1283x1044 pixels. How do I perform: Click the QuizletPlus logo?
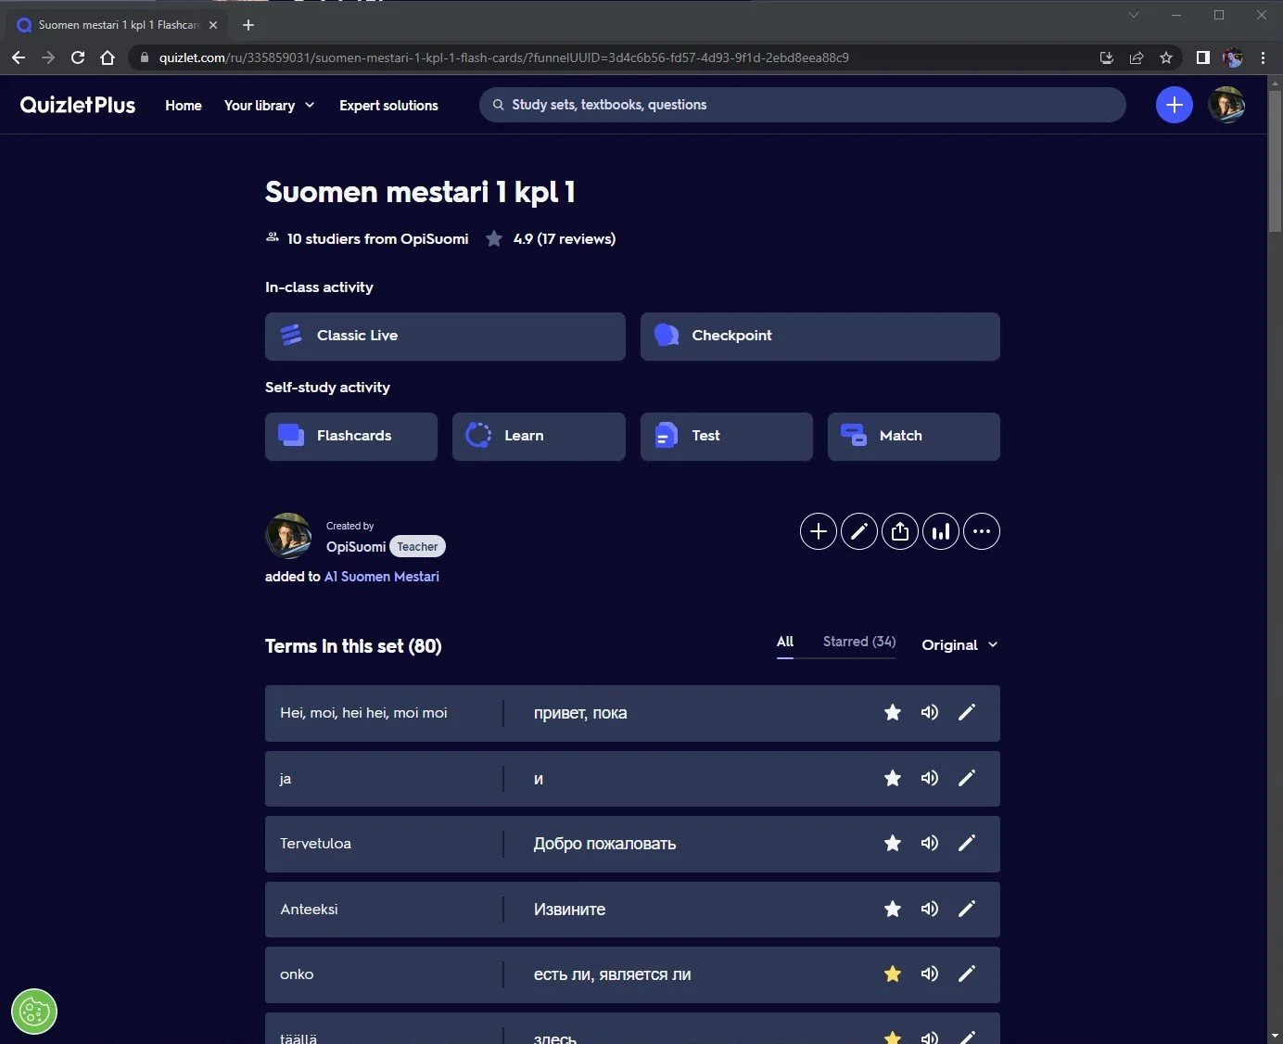78,105
